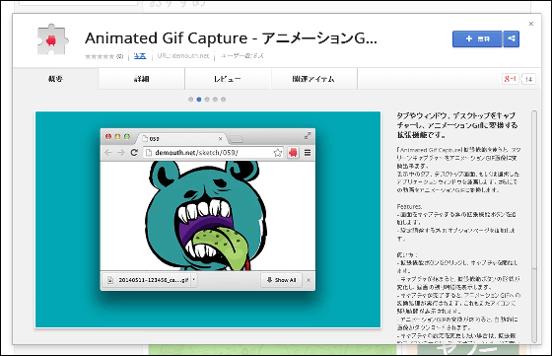Image resolution: width=552 pixels, height=356 pixels.
Task: Click the puzzle-piece extension icon in header
Action: (52, 39)
